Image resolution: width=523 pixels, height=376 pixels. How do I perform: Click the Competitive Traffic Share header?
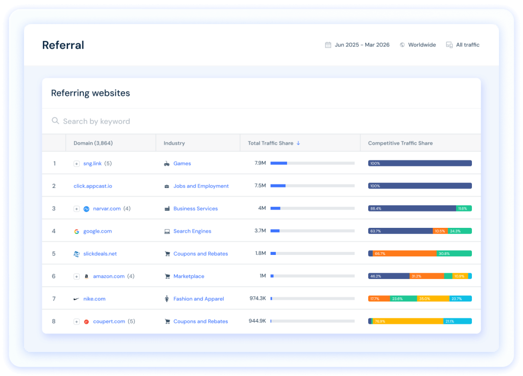click(x=400, y=143)
